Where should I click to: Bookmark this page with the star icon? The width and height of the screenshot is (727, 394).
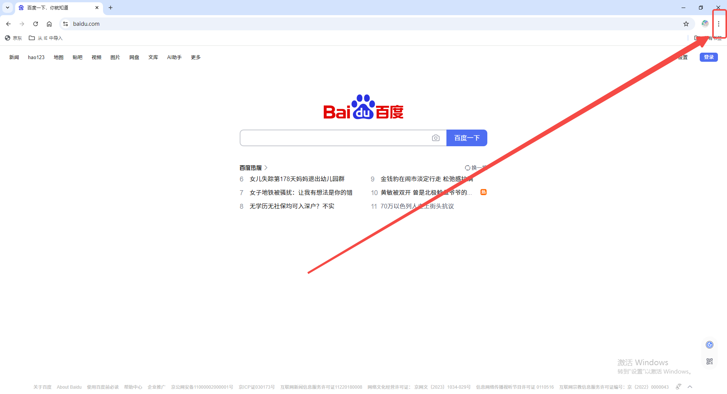(686, 24)
